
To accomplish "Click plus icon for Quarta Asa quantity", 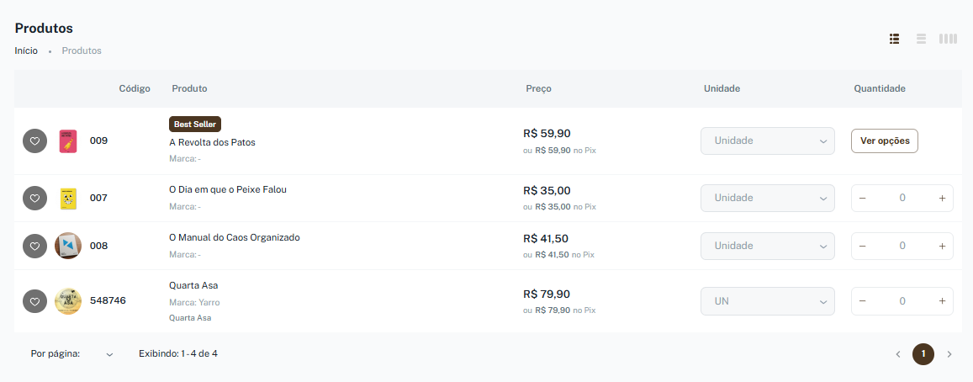I will pos(942,301).
